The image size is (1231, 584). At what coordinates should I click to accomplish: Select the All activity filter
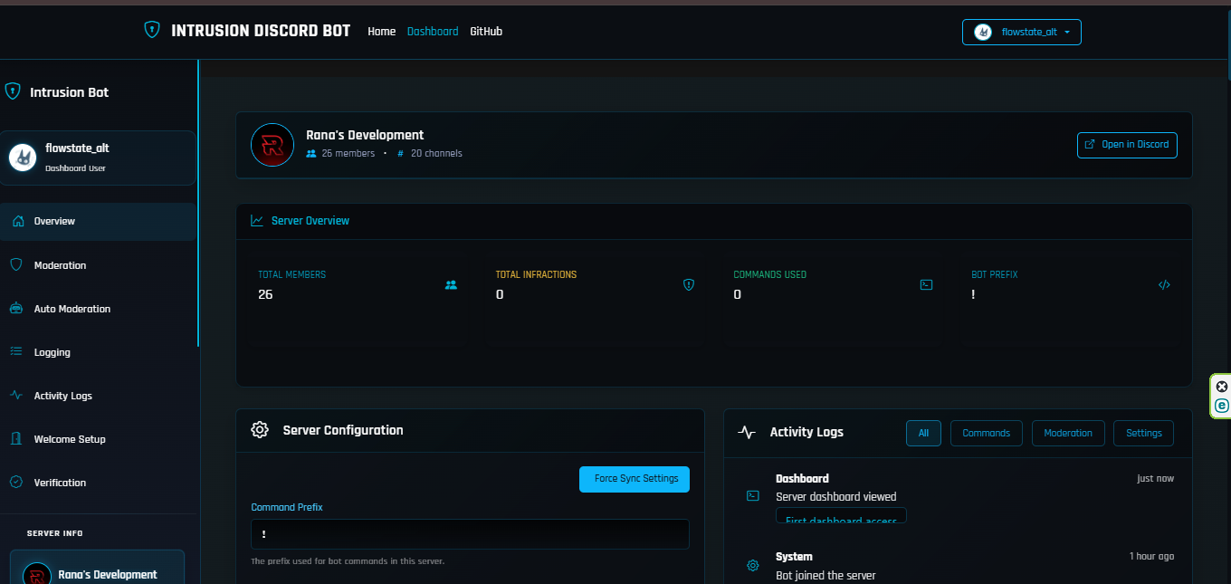point(923,433)
